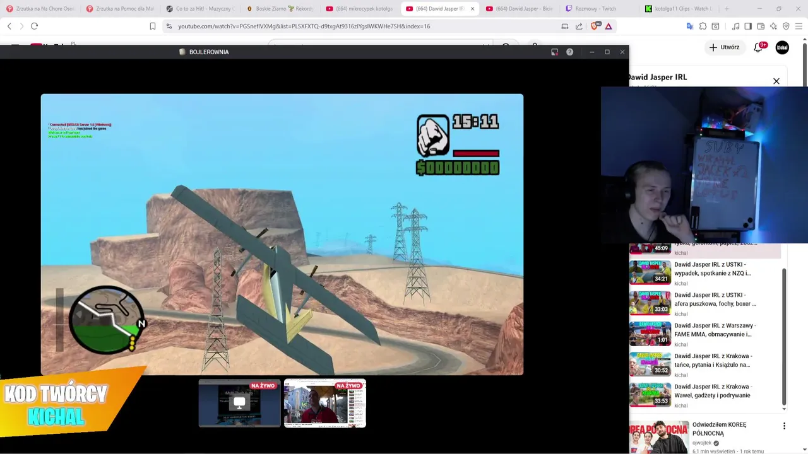
Task: Open playlist video 'Dawid Jasper IRL z Warszawy - FAME MMA'
Action: coord(715,330)
